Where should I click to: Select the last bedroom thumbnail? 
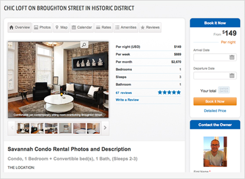point(93,128)
